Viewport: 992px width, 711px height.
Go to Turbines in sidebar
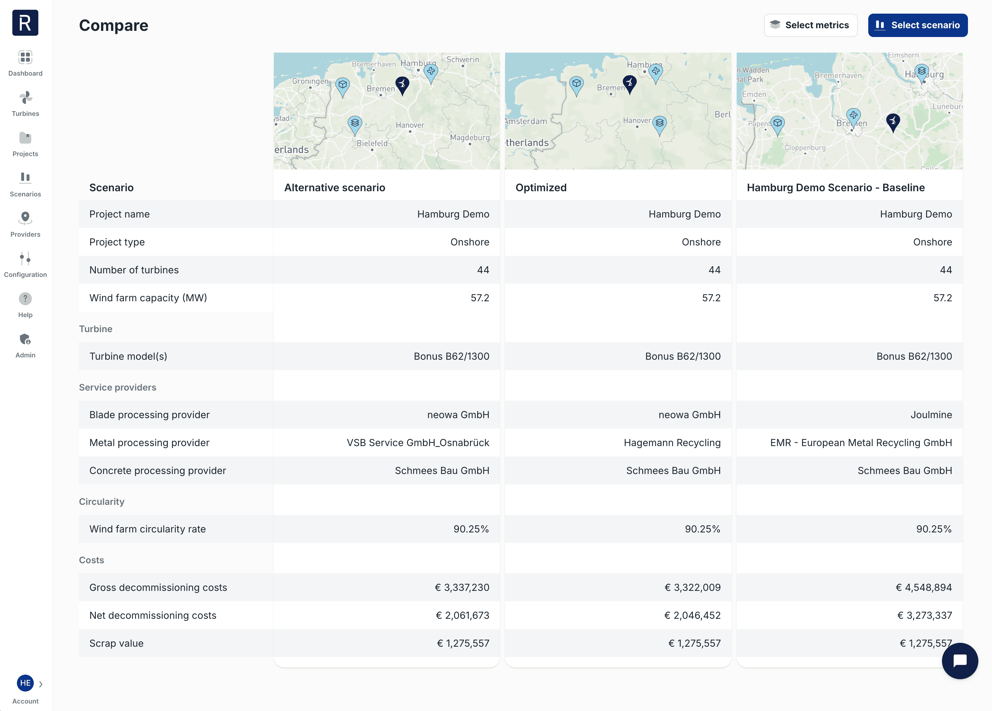[25, 97]
